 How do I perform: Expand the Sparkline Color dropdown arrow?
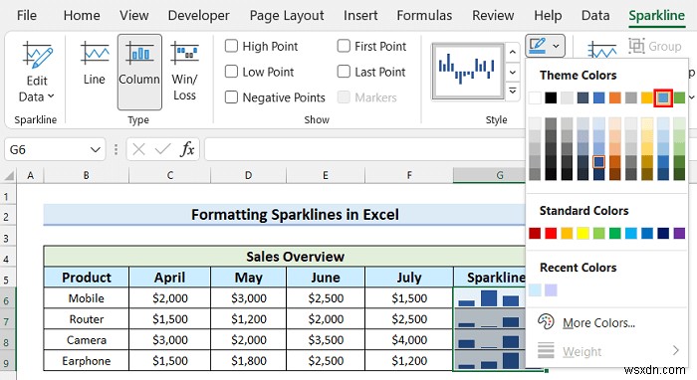click(x=556, y=46)
